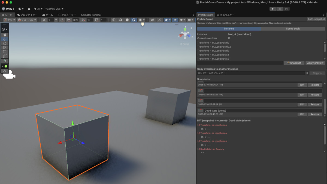Click the wireframe draw mode globe icon
This screenshot has width=327, height=184.
tap(114, 20)
